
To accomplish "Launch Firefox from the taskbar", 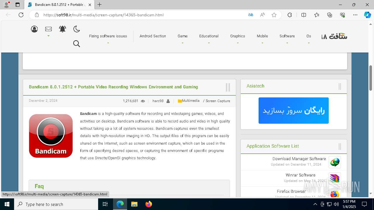I will 148,204.
